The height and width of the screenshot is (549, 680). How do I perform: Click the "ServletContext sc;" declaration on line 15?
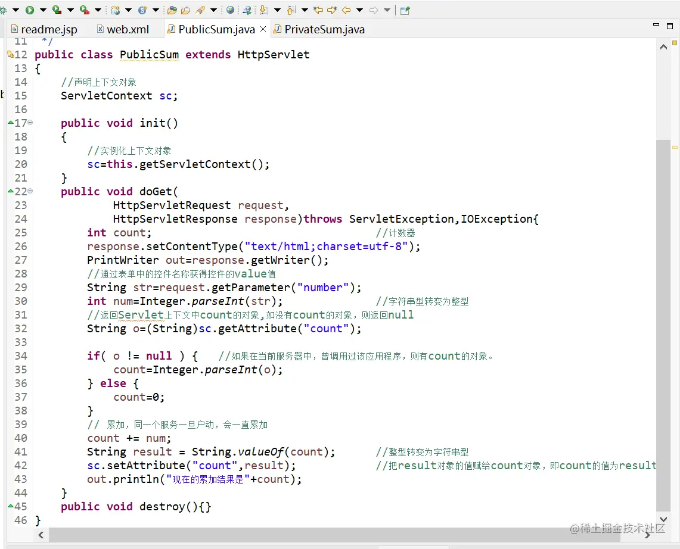point(119,96)
